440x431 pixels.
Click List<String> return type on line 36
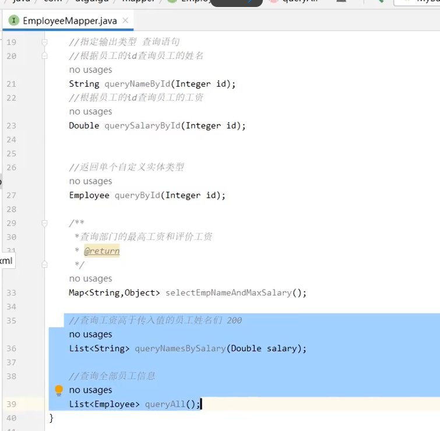(x=99, y=348)
